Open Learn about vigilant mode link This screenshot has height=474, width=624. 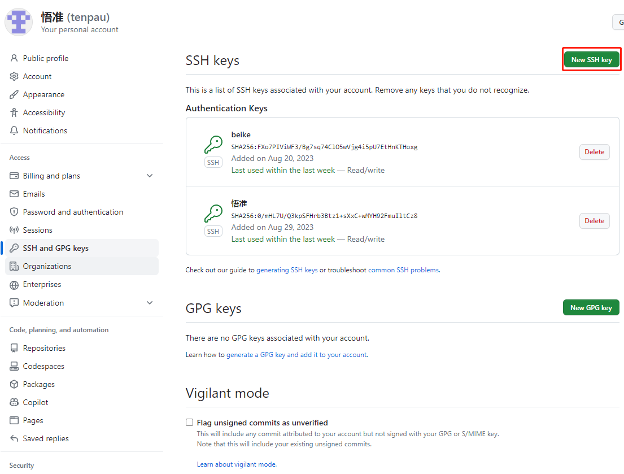tap(237, 464)
